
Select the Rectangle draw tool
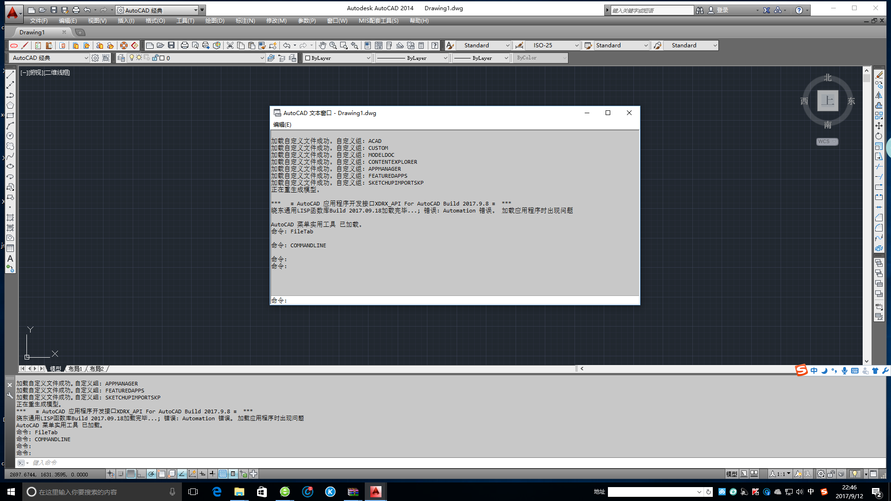10,116
